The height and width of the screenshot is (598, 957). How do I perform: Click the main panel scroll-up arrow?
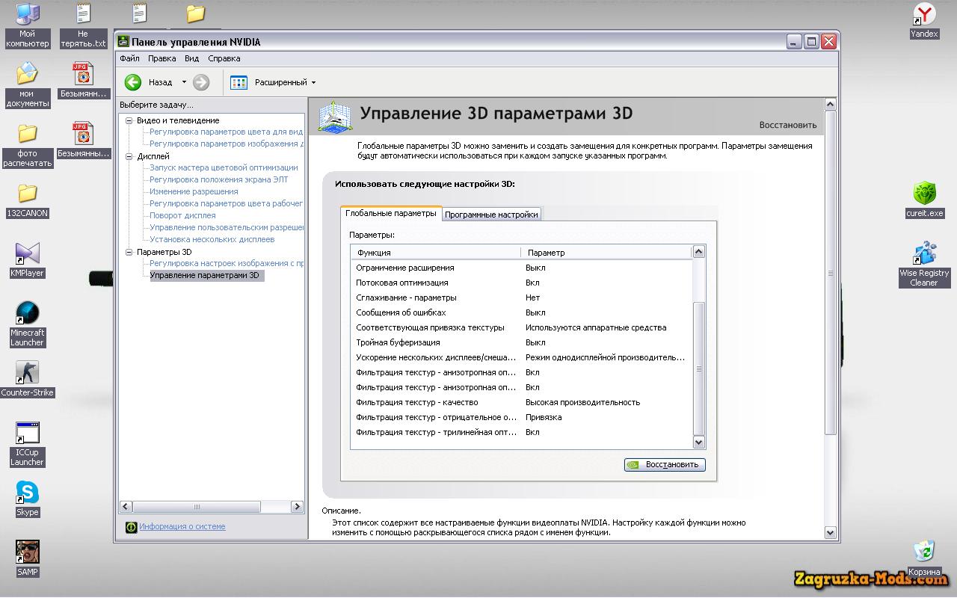(830, 104)
